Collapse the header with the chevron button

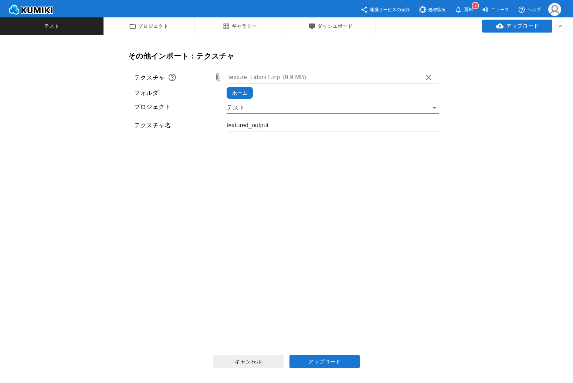click(560, 26)
